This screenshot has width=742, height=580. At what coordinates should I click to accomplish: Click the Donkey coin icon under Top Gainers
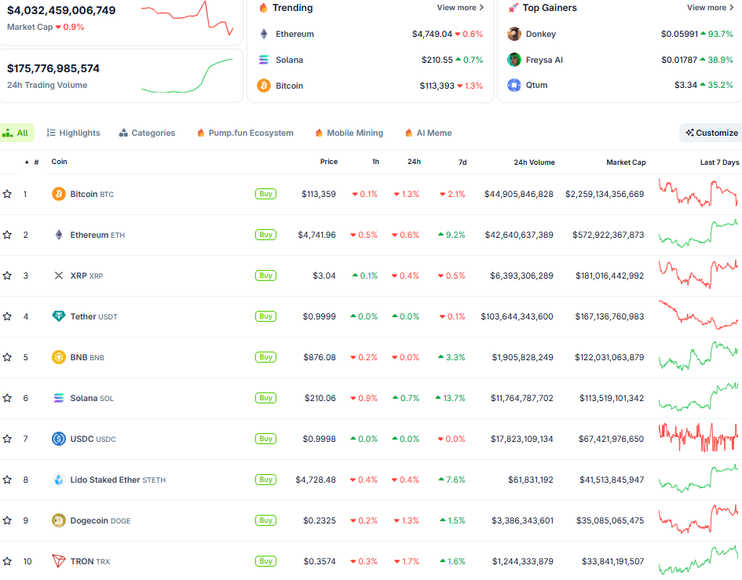pos(514,34)
